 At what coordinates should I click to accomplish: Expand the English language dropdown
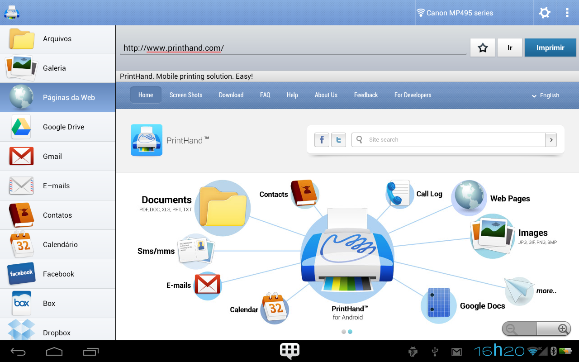[x=546, y=95]
